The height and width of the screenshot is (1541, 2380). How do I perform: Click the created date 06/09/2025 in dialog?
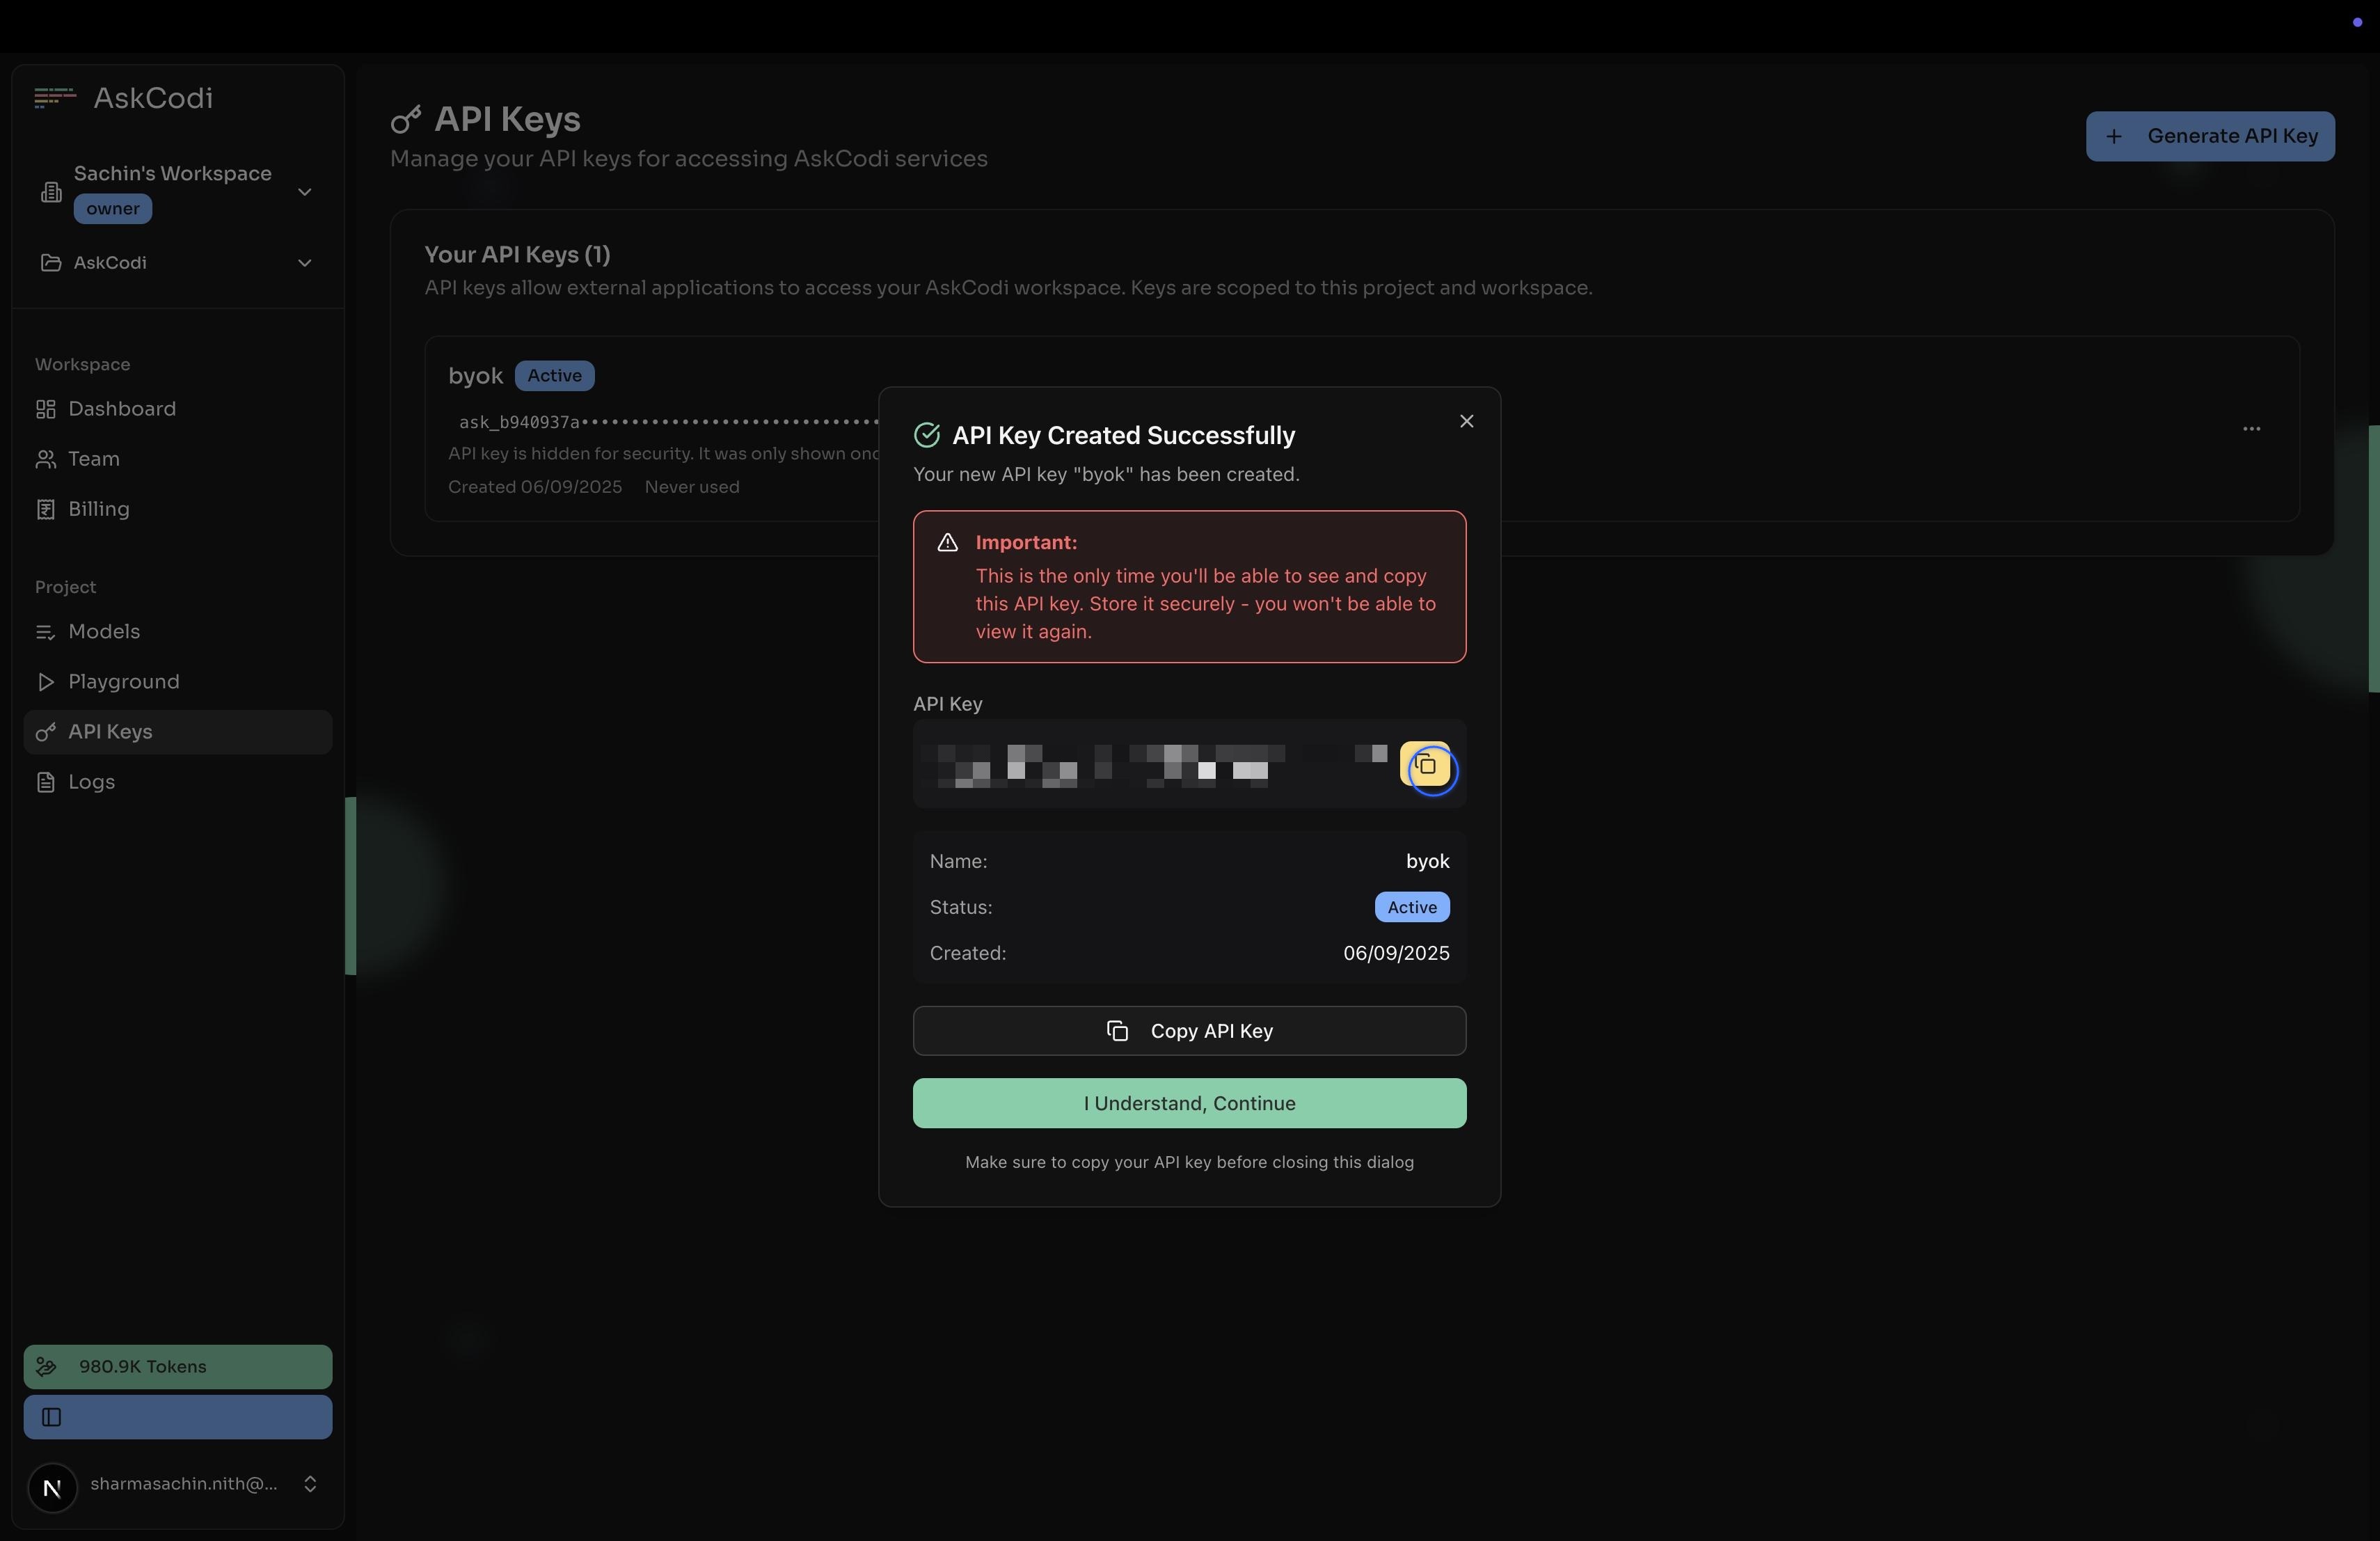point(1396,953)
